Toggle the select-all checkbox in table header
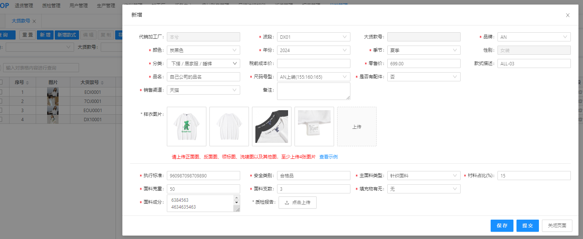This screenshot has width=583, height=239. pos(1,82)
